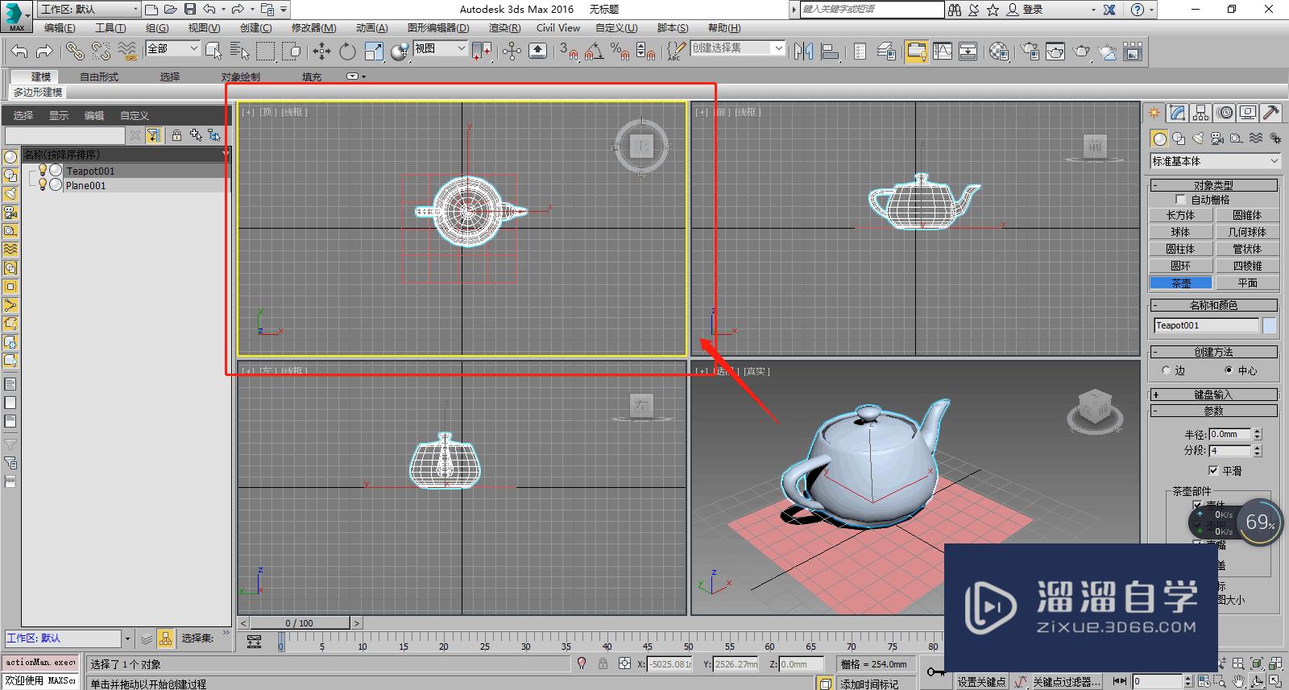Viewport: 1289px width, 690px height.
Task: Select the Move tool in the main toolbar
Action: (x=321, y=52)
